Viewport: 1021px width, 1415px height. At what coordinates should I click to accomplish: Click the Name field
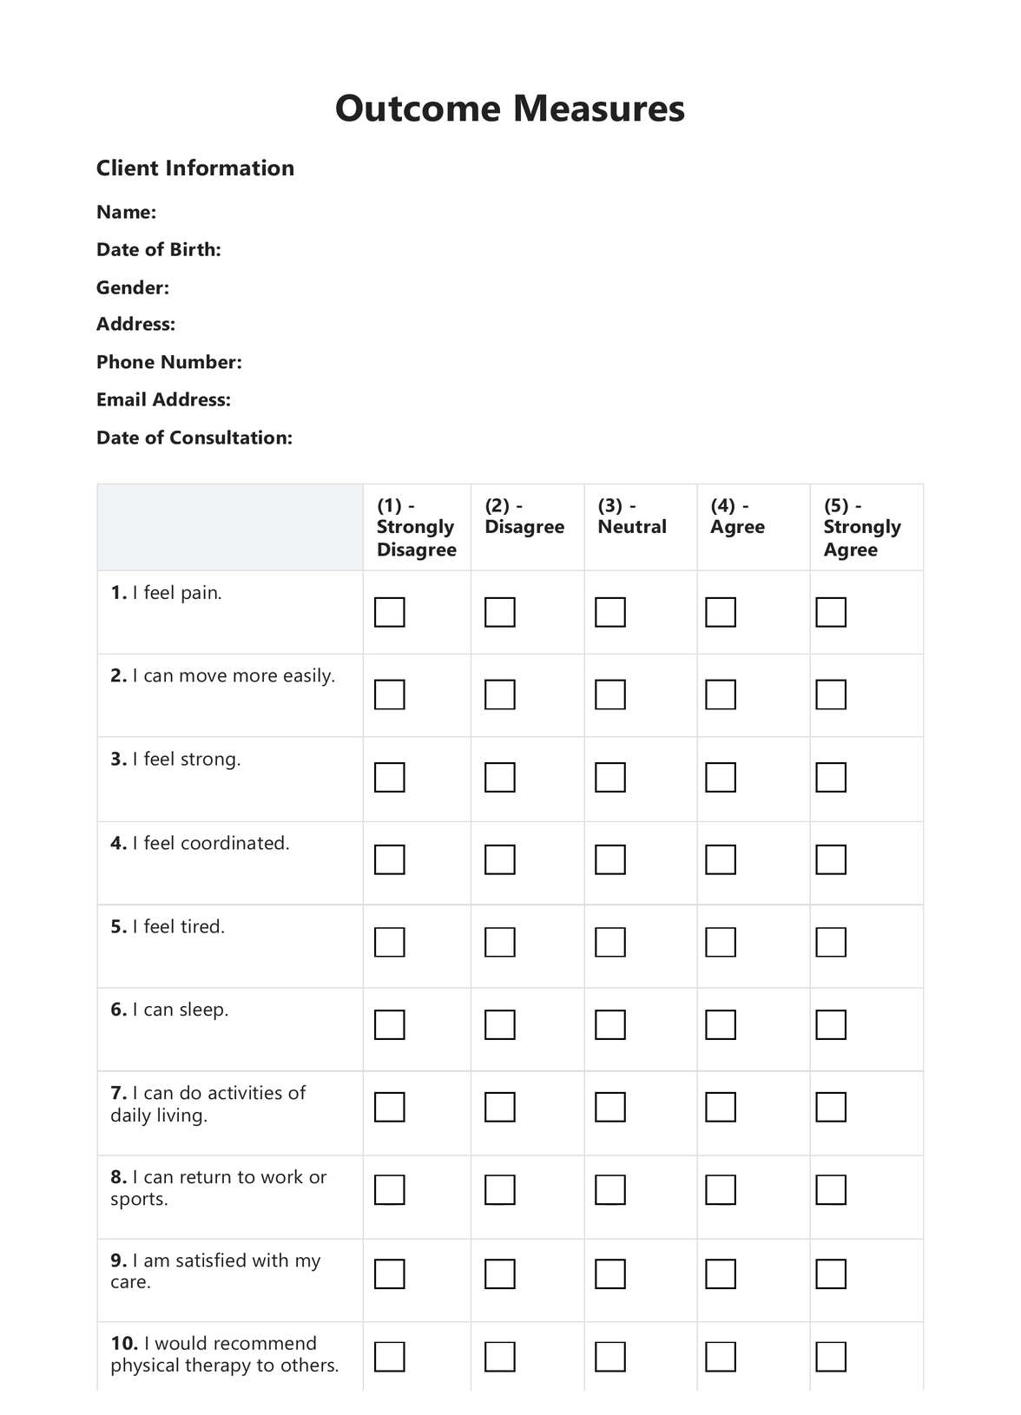click(x=347, y=213)
